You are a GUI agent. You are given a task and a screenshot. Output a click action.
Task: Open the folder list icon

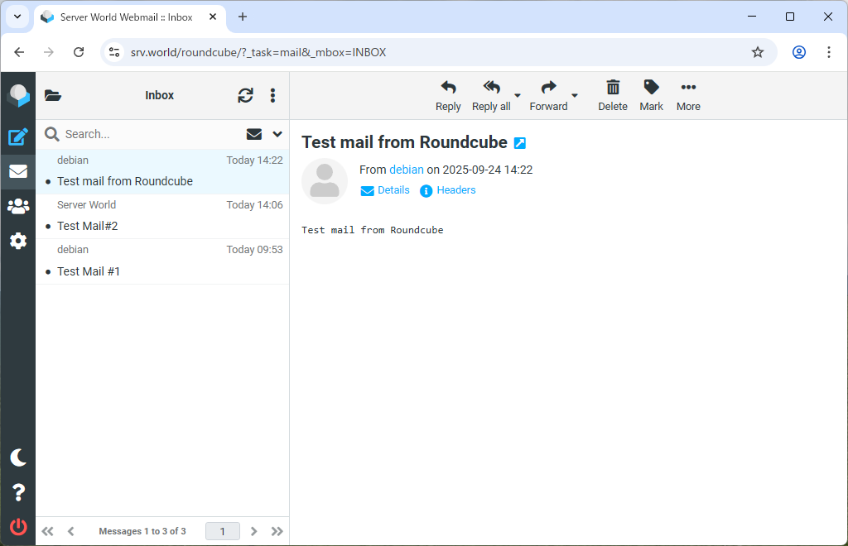click(x=53, y=95)
